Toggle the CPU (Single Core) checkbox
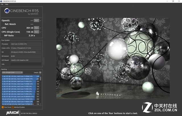Image resolution: width=182 pixels, height=116 pixels. (x=40, y=32)
